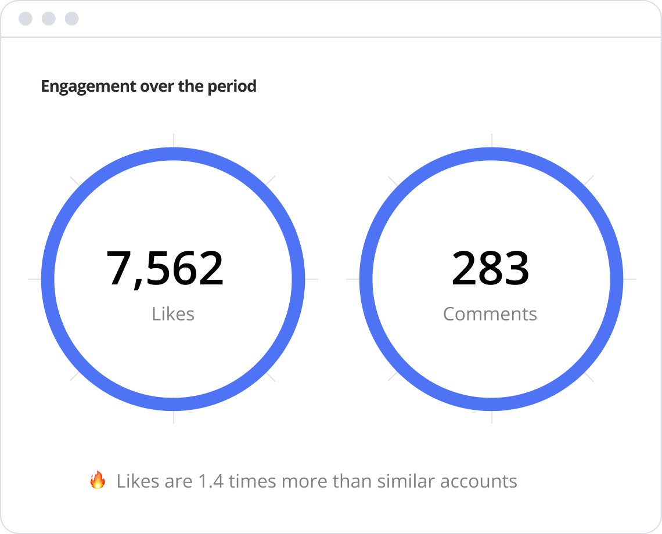The image size is (662, 534).
Task: Click the "Likes" label under 7,562
Action: tap(173, 314)
